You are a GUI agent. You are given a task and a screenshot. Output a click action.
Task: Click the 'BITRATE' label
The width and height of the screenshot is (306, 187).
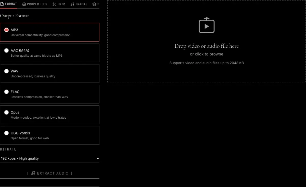(x=8, y=149)
